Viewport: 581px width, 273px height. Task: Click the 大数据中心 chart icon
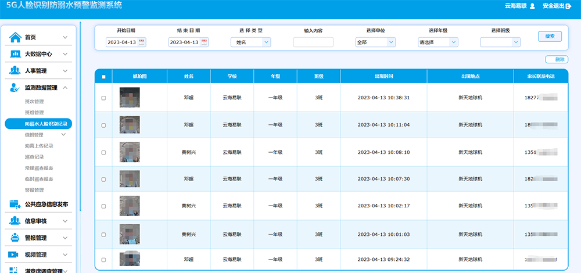(x=15, y=54)
